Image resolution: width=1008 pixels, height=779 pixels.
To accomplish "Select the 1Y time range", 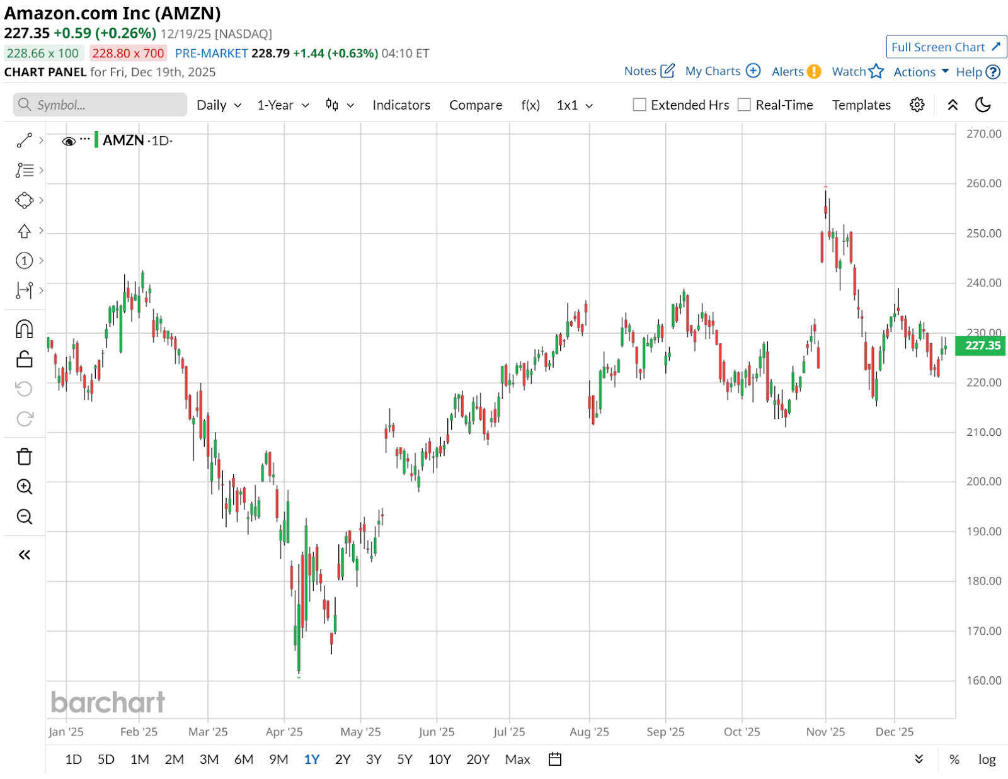I will pos(312,759).
